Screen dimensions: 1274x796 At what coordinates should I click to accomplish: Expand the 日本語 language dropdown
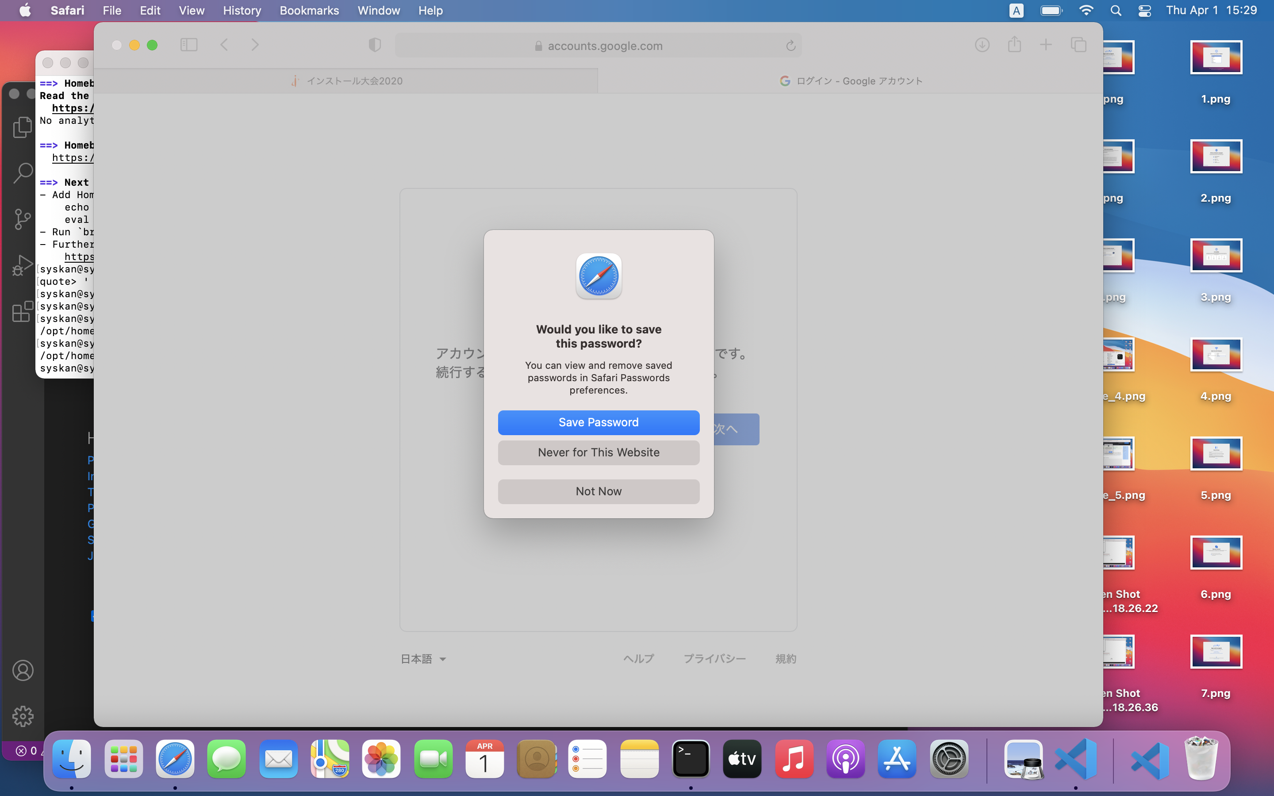[423, 658]
